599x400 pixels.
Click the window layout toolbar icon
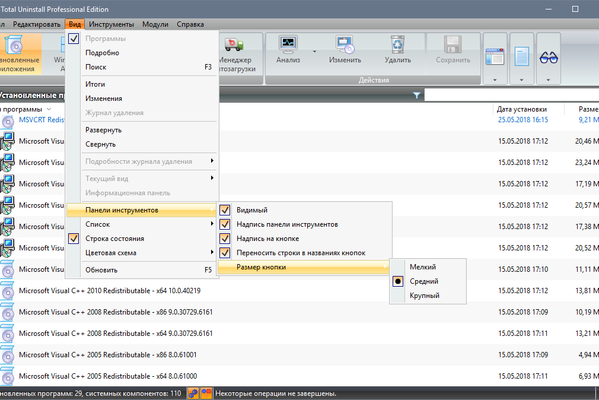495,56
